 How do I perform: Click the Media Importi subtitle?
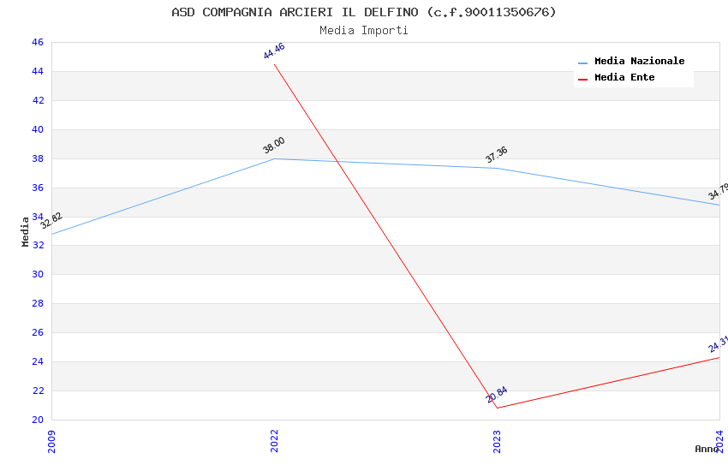364,31
